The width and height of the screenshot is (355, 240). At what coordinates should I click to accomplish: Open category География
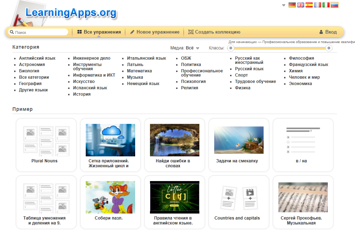(30, 84)
